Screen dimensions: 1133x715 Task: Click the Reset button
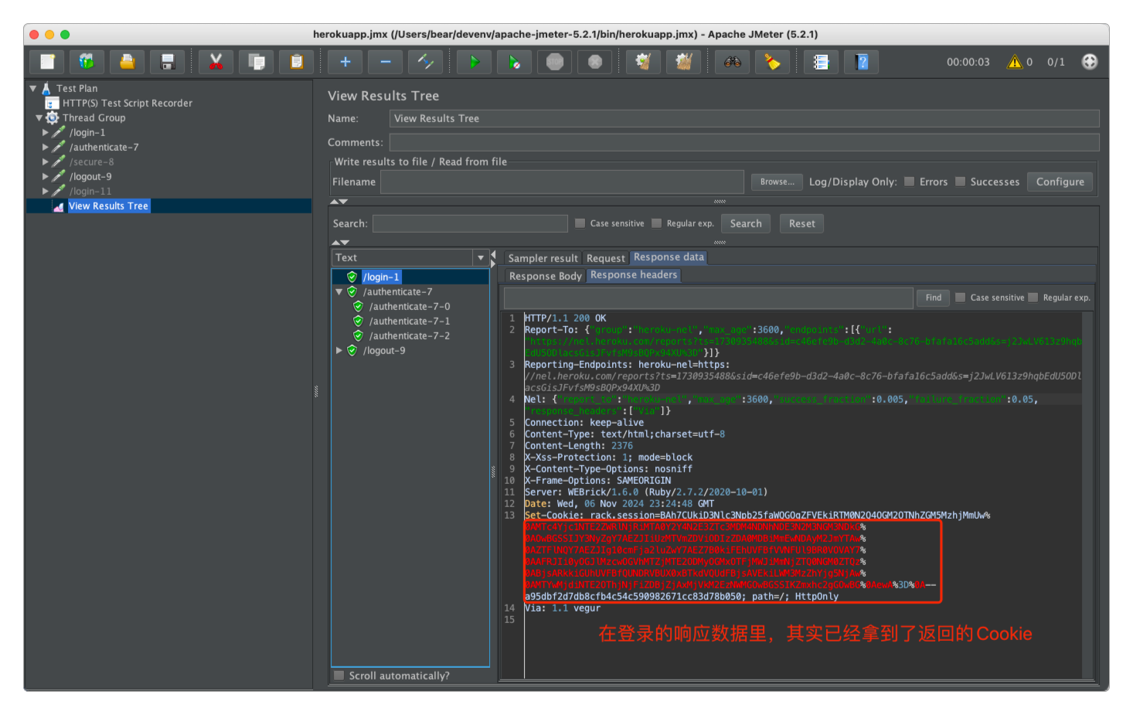[801, 223]
